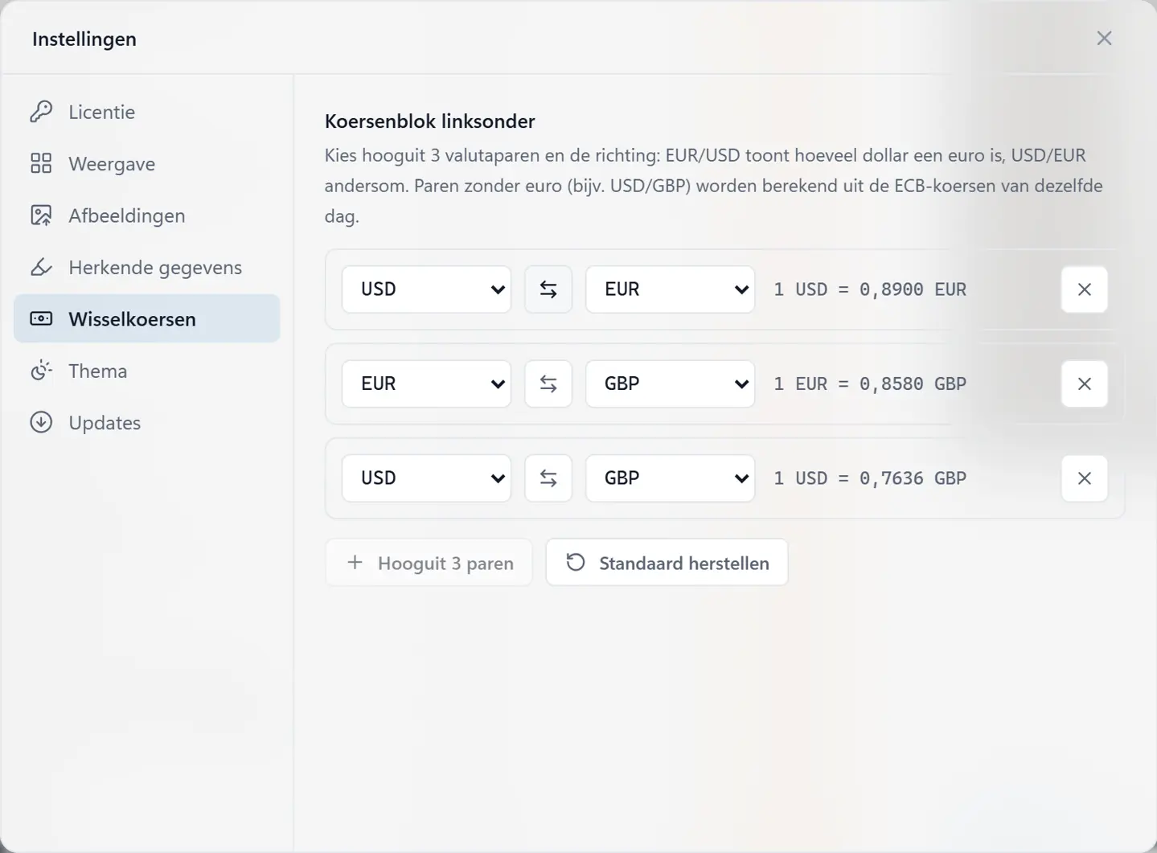
Task: Click the key icon next to Licentie
Action: tap(41, 112)
